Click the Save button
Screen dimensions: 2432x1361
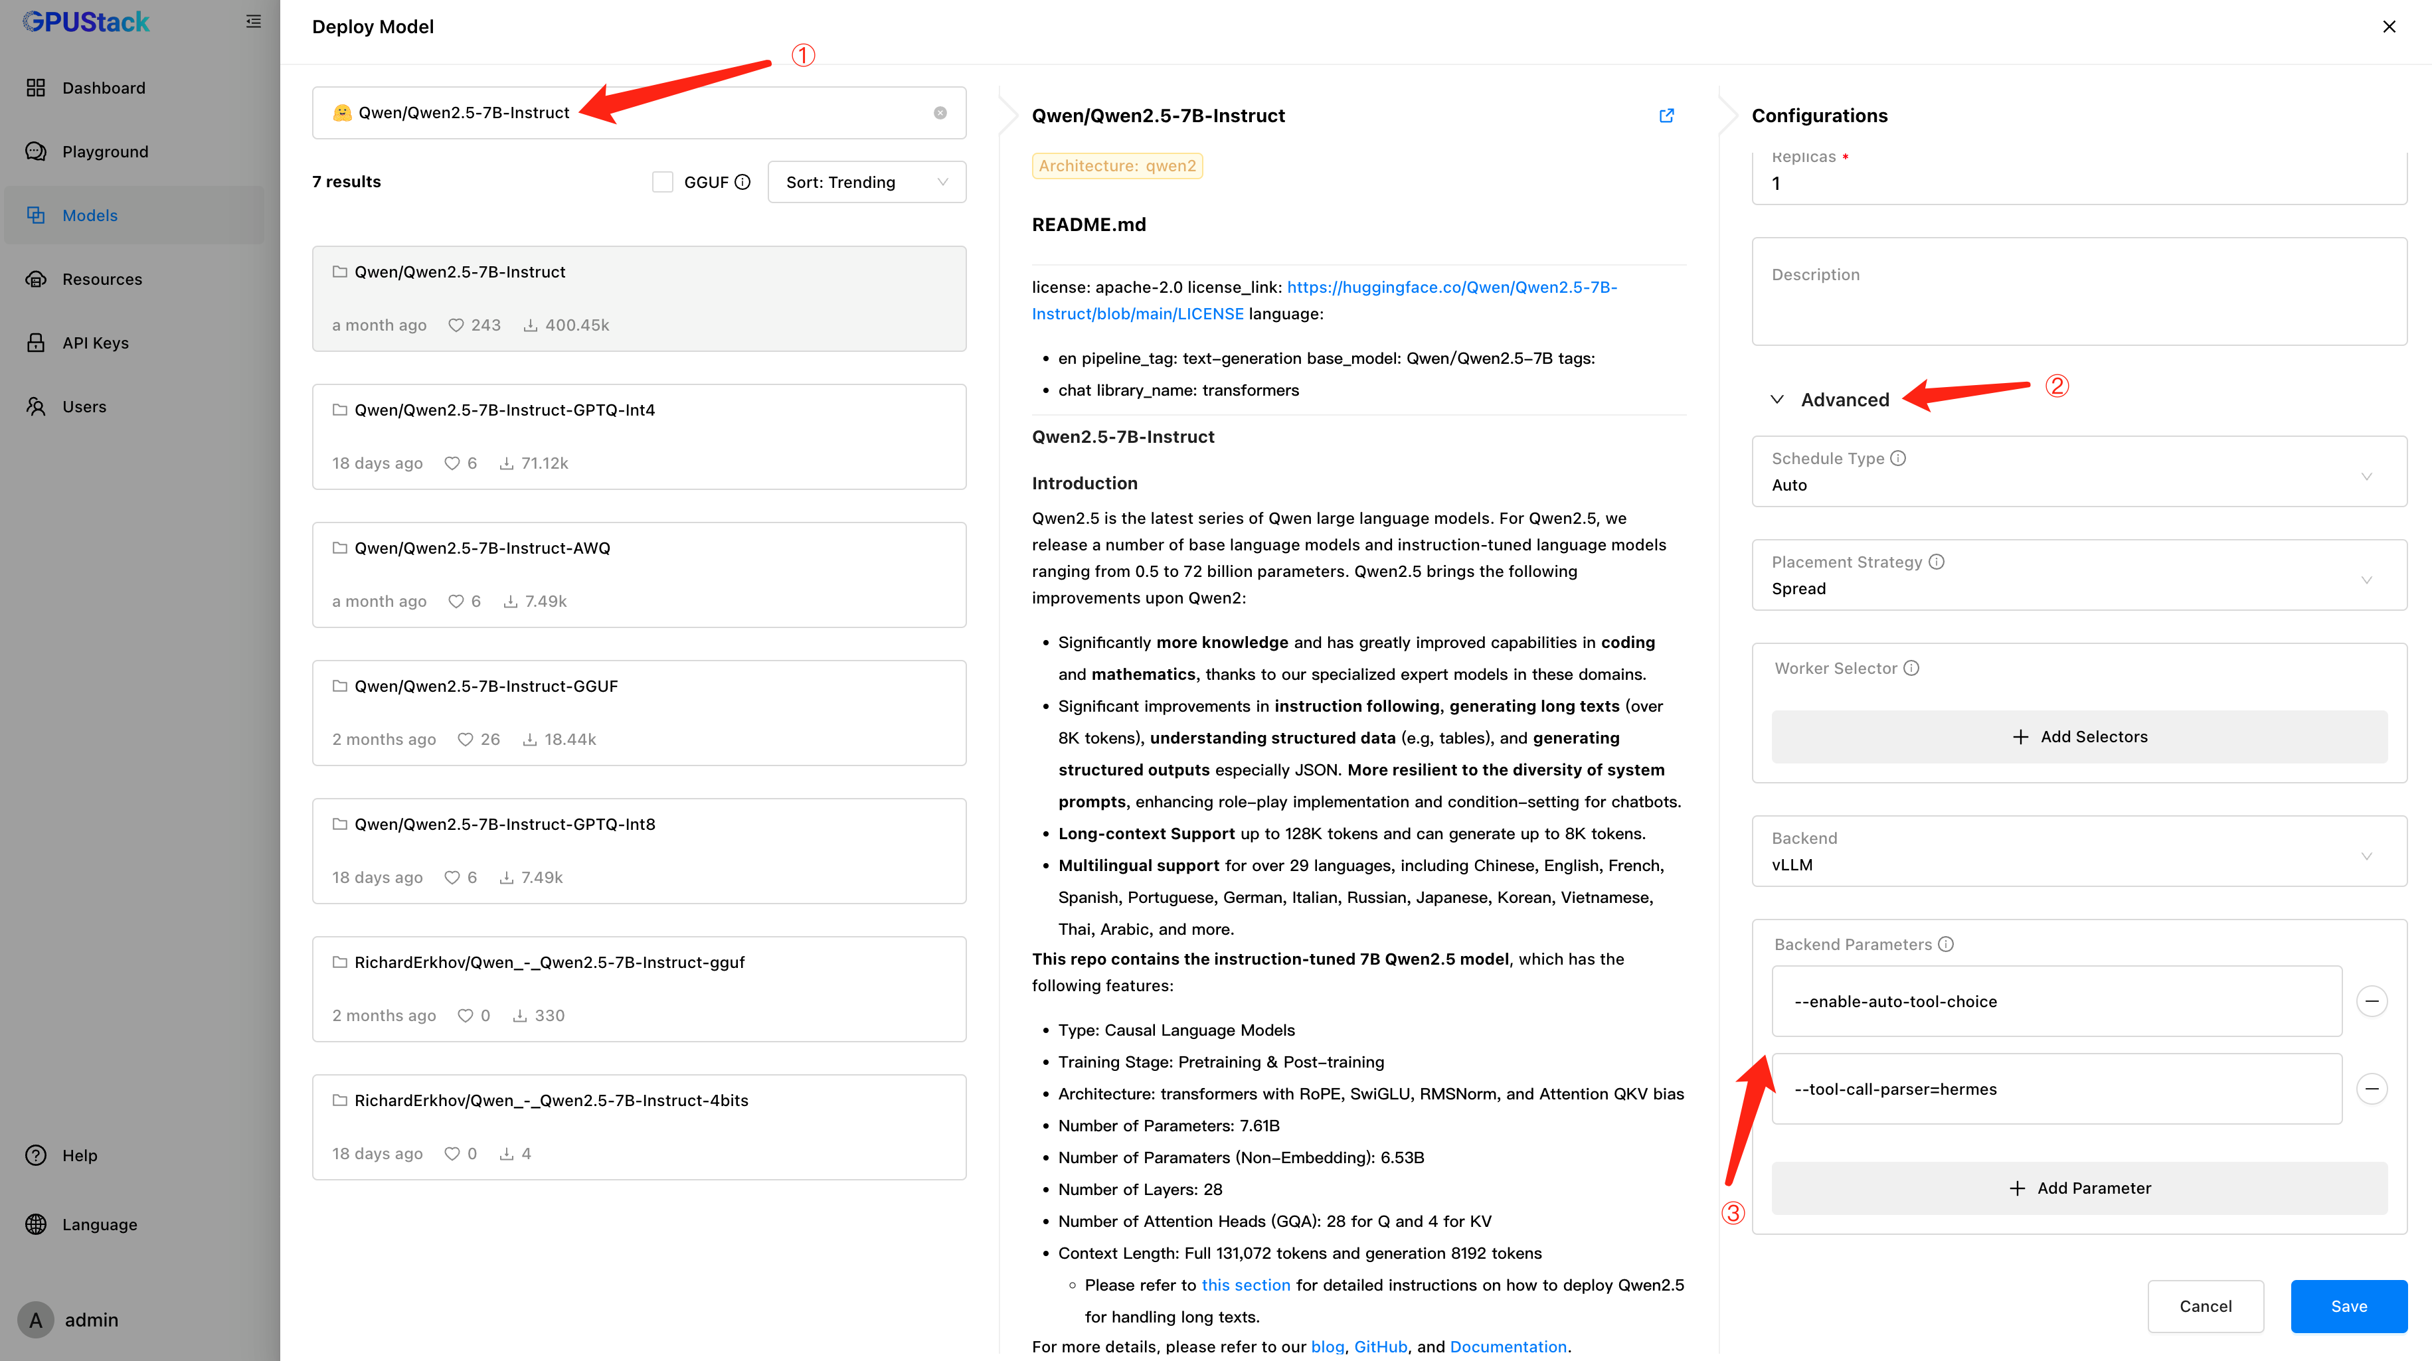(2349, 1307)
